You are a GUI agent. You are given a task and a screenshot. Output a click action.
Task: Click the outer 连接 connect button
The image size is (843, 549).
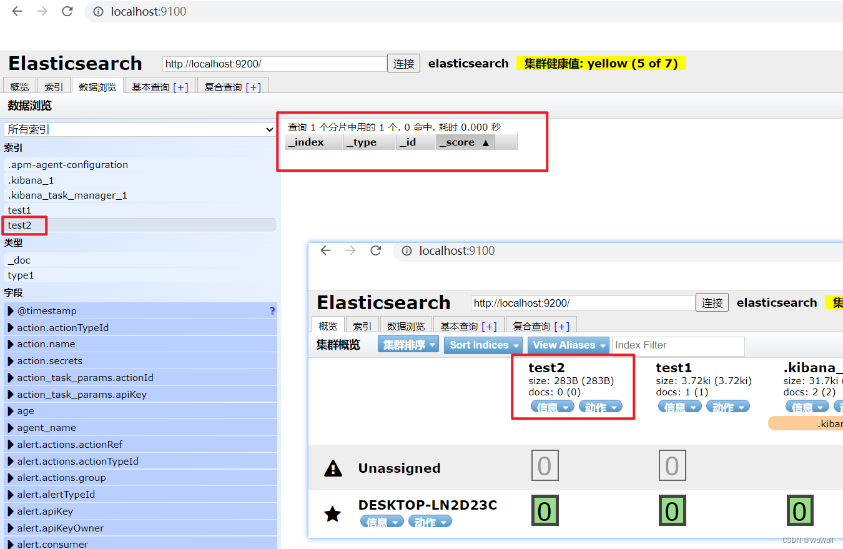pyautogui.click(x=404, y=63)
